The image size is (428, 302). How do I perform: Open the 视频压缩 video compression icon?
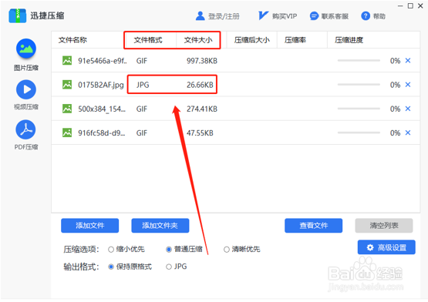[x=26, y=89]
